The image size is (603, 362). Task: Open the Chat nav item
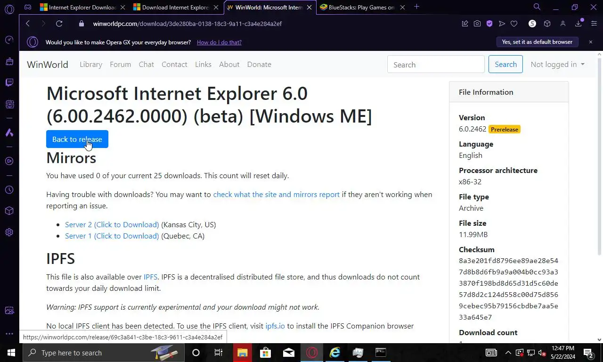[x=147, y=65]
